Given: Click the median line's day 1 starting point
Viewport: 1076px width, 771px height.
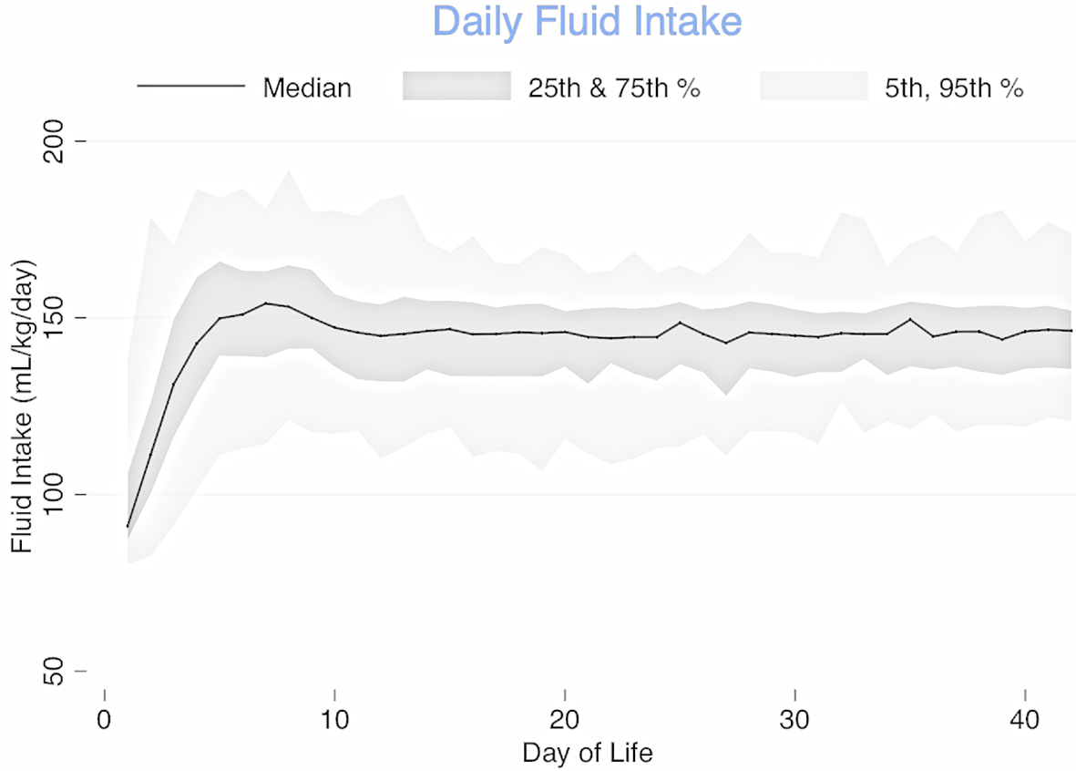Looking at the screenshot, I should pyautogui.click(x=128, y=527).
